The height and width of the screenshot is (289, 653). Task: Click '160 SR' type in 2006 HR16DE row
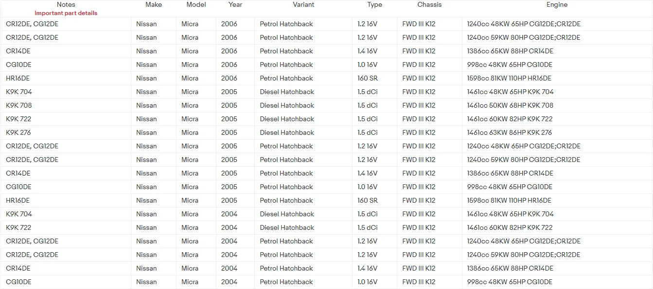coord(368,78)
